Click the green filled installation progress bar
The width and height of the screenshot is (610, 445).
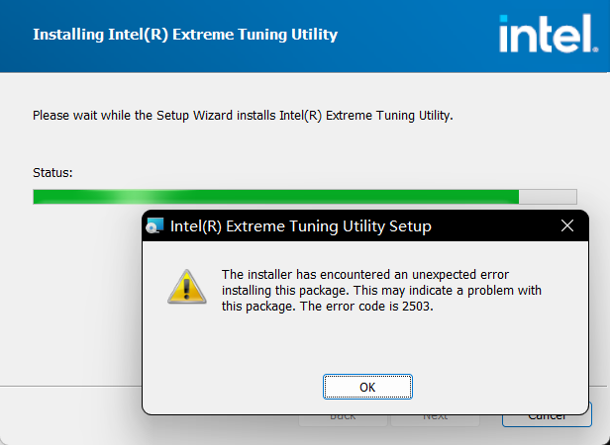pos(276,197)
